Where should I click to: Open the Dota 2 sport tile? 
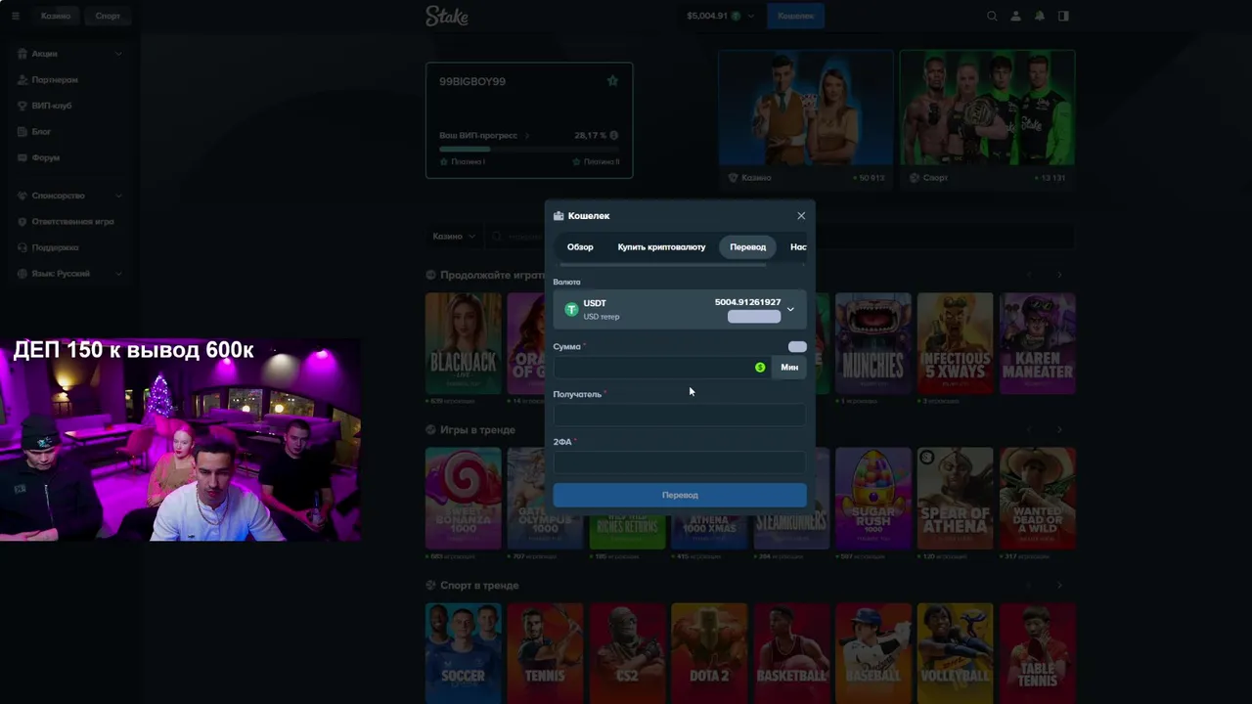pyautogui.click(x=709, y=653)
